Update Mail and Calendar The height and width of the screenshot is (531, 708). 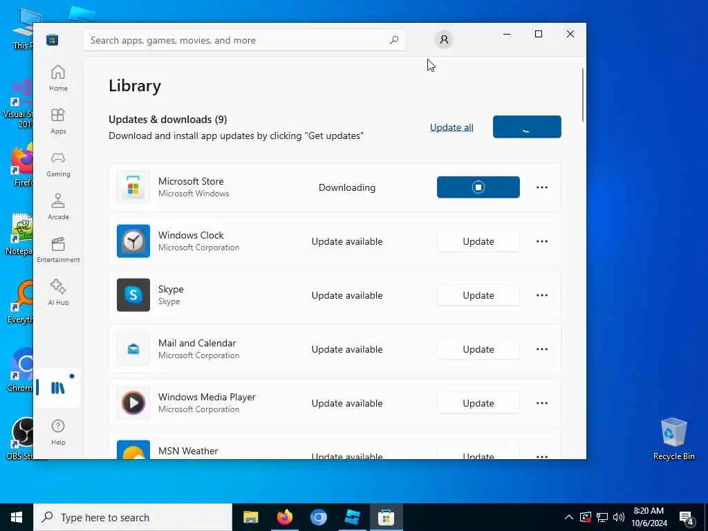point(478,349)
